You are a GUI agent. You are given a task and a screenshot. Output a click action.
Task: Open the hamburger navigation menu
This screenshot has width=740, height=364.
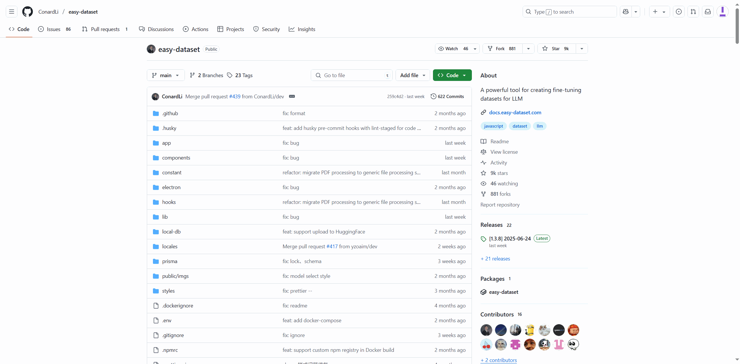click(x=12, y=12)
